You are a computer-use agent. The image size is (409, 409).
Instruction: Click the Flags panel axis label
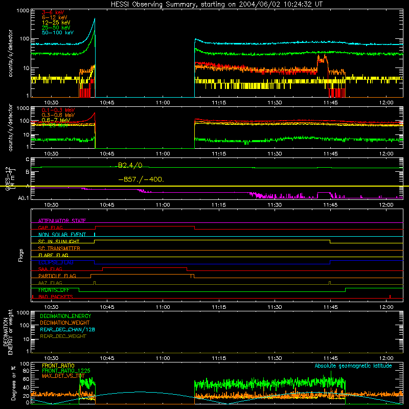tap(21, 255)
